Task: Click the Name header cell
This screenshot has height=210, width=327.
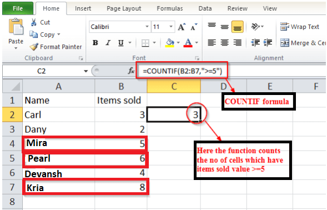Action: [x=59, y=100]
